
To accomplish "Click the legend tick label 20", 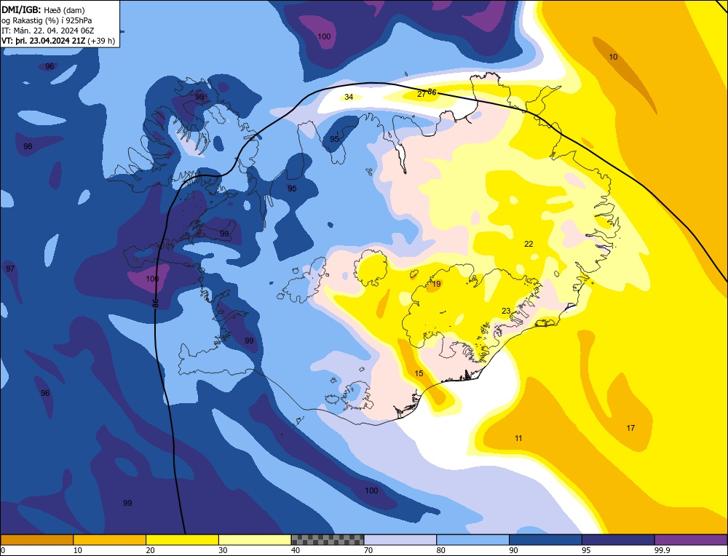I will pos(151,550).
